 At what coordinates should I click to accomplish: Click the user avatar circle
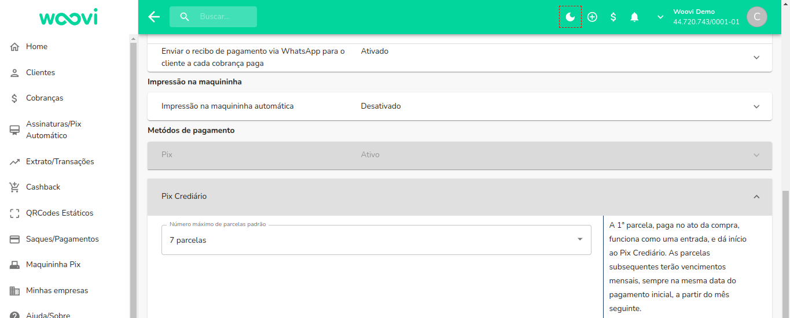coord(756,17)
